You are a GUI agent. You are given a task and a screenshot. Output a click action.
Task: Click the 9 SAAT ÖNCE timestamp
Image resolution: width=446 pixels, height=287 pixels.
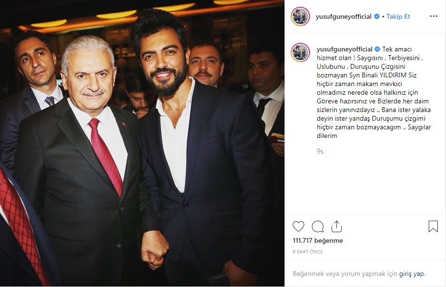click(308, 252)
